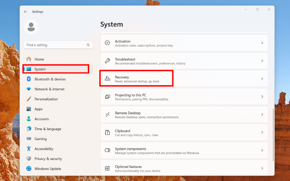Click the back arrow button
Screen dimensions: 290x181
(x=25, y=12)
